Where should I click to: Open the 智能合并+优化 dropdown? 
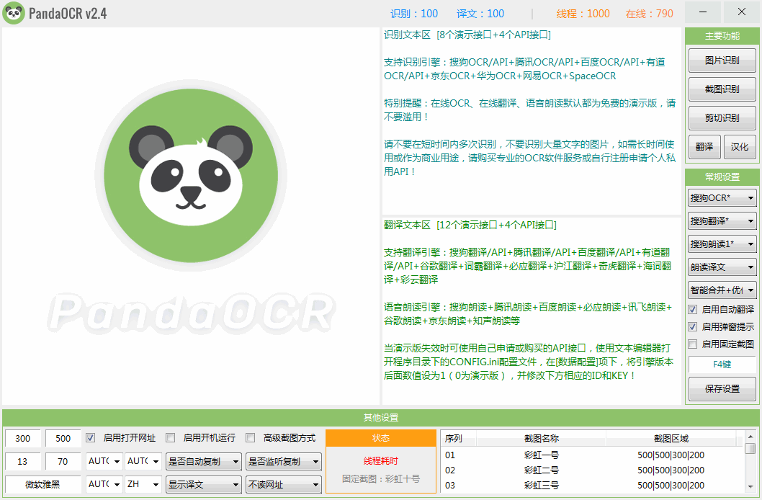722,290
